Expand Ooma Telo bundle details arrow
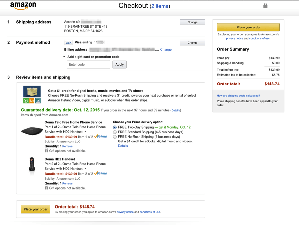 [x=86, y=132]
